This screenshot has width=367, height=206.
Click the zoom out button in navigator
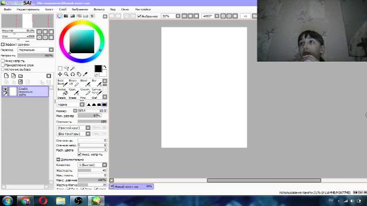[x=40, y=31]
